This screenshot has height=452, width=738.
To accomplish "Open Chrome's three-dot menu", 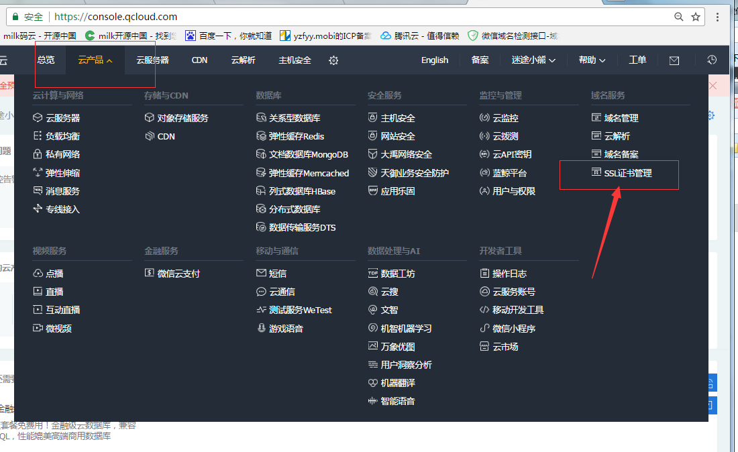I will click(717, 17).
